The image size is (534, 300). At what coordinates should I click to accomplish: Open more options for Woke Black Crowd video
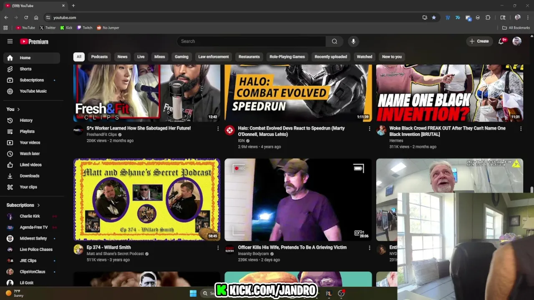(521, 129)
